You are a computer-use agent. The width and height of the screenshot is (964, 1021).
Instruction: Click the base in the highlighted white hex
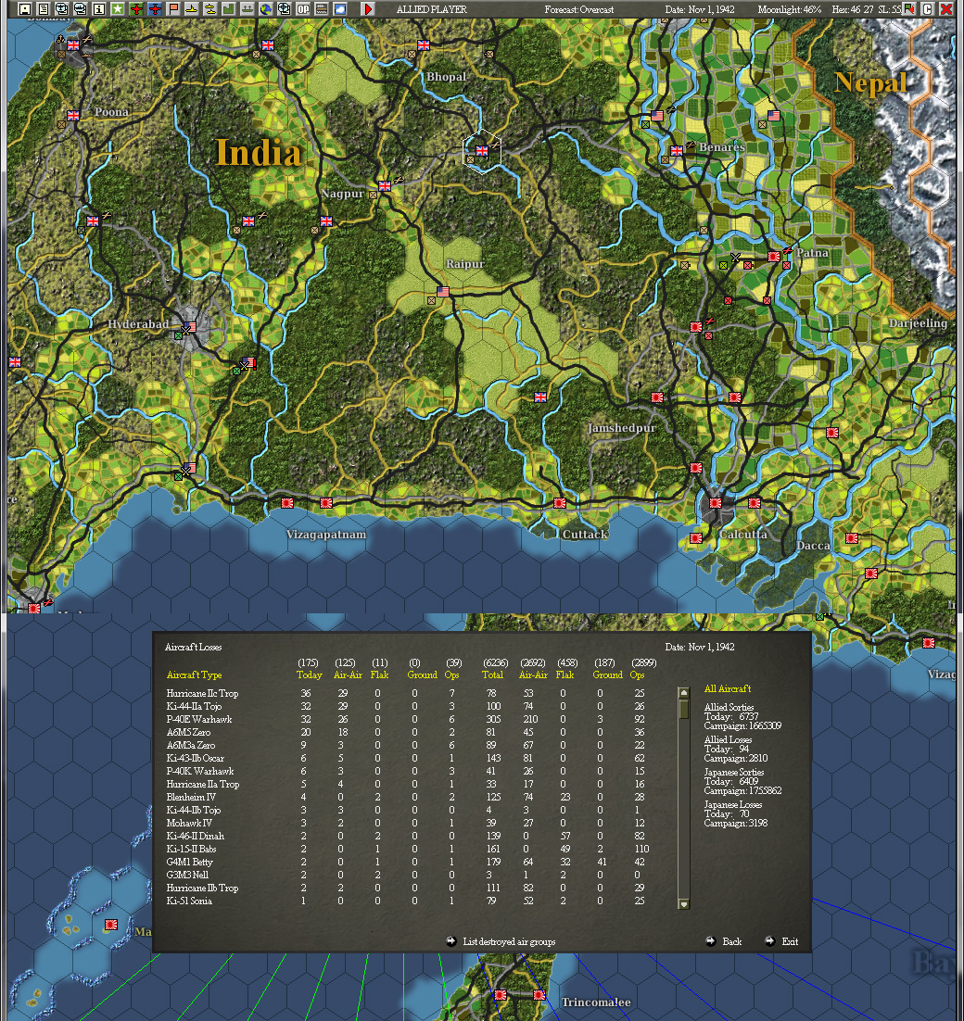(482, 151)
